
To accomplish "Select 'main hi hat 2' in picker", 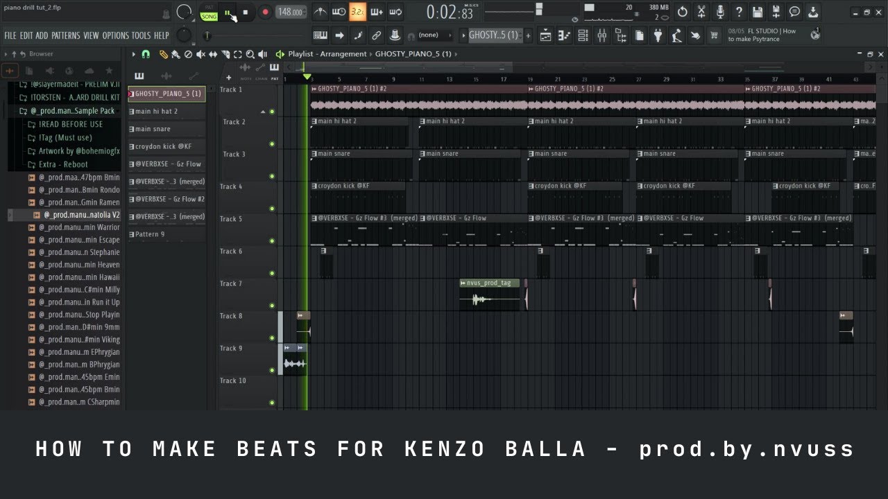I will [166, 112].
